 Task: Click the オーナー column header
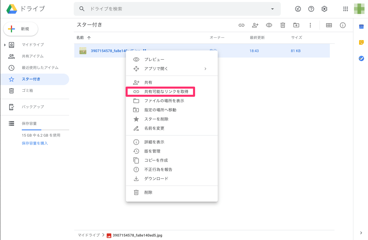tap(217, 38)
